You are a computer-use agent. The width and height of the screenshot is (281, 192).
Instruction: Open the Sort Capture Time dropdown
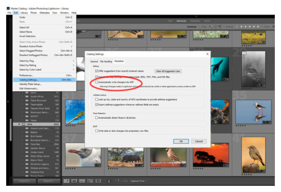[139, 181]
